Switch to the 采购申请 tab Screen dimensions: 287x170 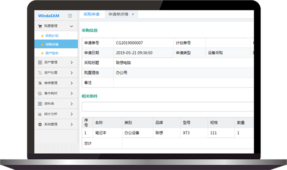click(x=91, y=14)
